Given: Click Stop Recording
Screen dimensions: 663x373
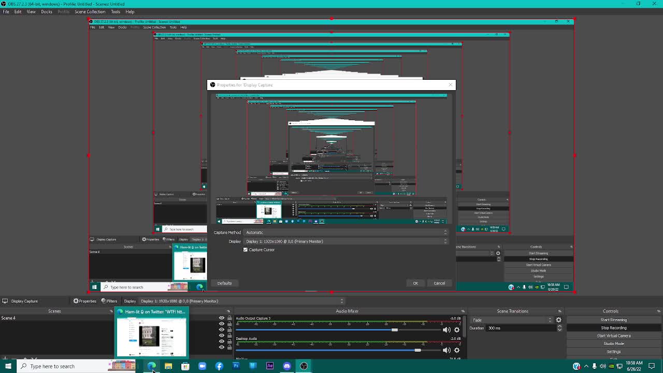Looking at the screenshot, I should (x=614, y=328).
